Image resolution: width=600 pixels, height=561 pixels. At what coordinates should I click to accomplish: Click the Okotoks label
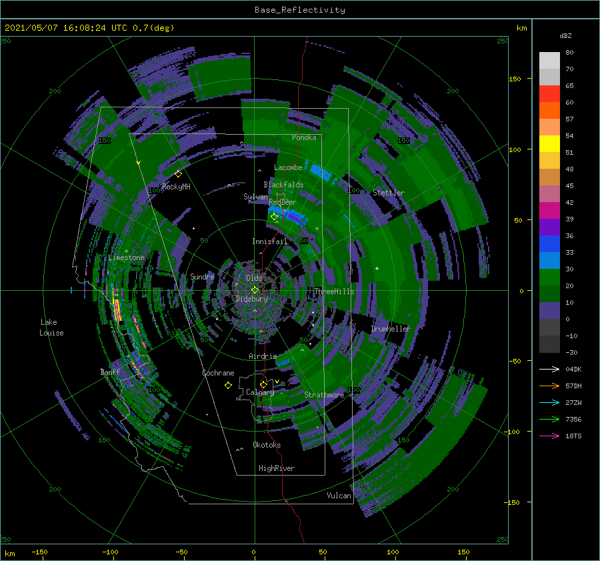tap(267, 445)
